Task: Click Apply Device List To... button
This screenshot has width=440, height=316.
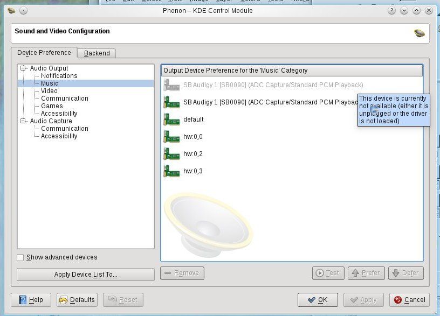Action: pyautogui.click(x=86, y=275)
